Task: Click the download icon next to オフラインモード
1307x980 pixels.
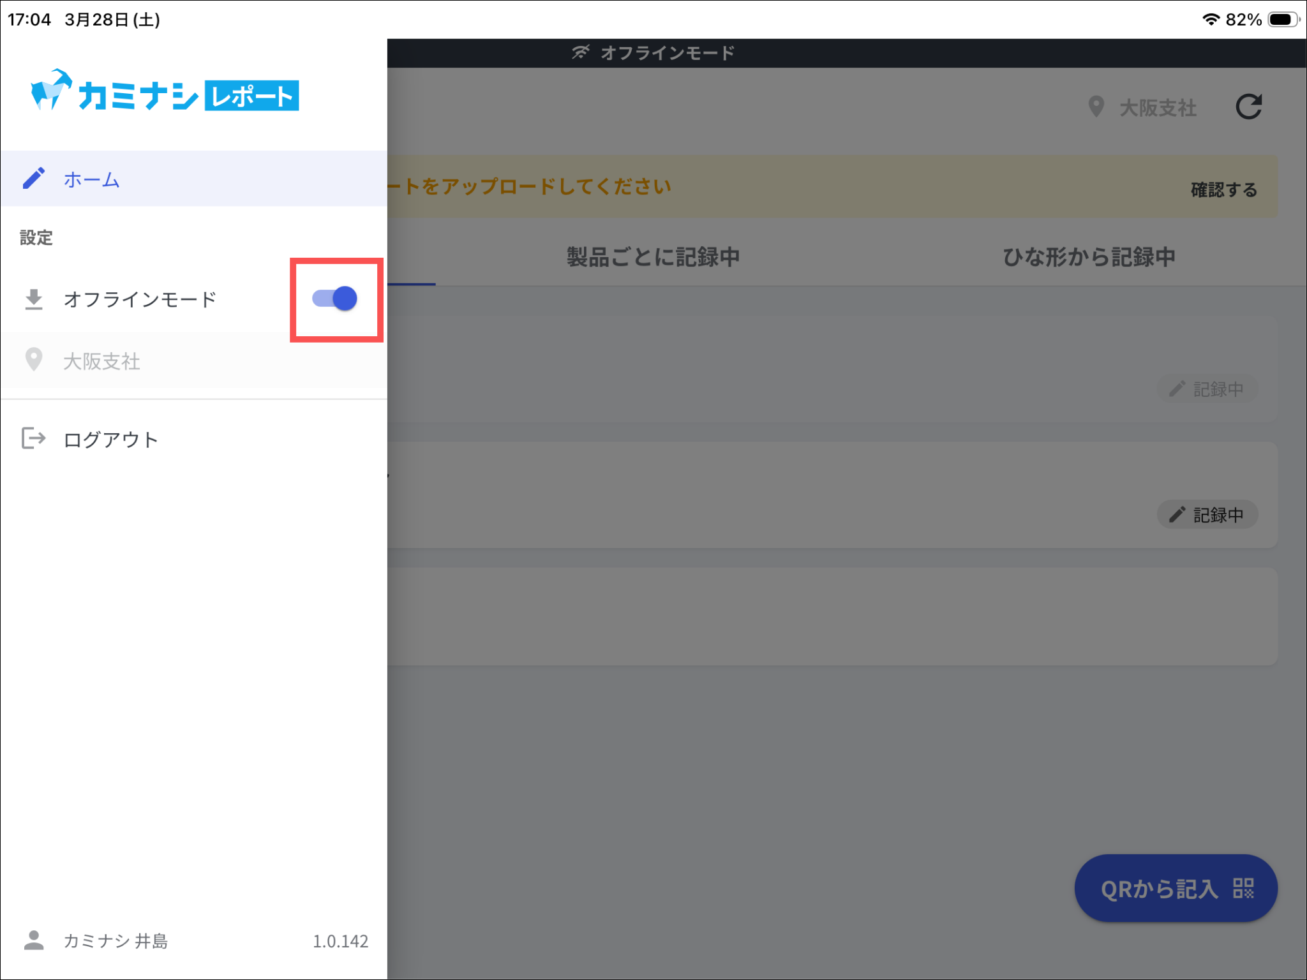Action: [34, 299]
